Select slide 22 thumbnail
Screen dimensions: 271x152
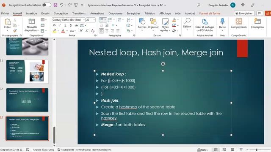click(x=27, y=100)
